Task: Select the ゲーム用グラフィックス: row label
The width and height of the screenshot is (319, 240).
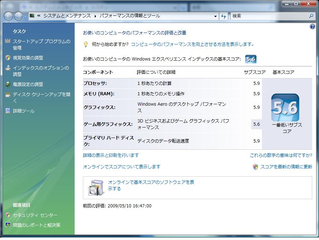Action: pos(108,124)
